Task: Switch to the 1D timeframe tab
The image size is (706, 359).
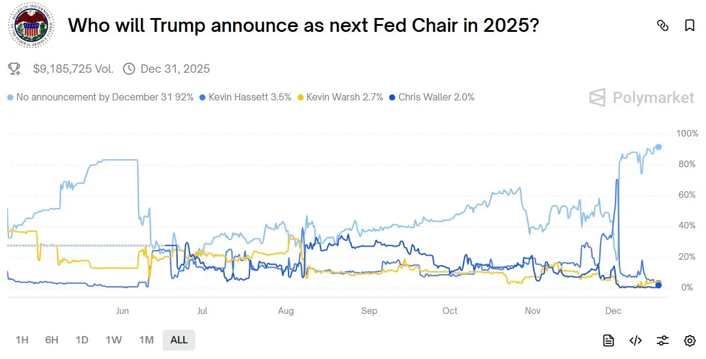Action: pos(83,340)
